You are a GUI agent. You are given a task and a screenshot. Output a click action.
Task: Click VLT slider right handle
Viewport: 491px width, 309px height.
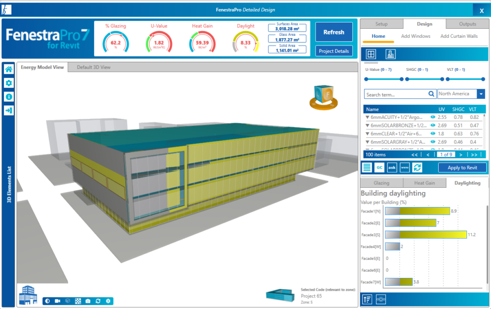click(483, 79)
